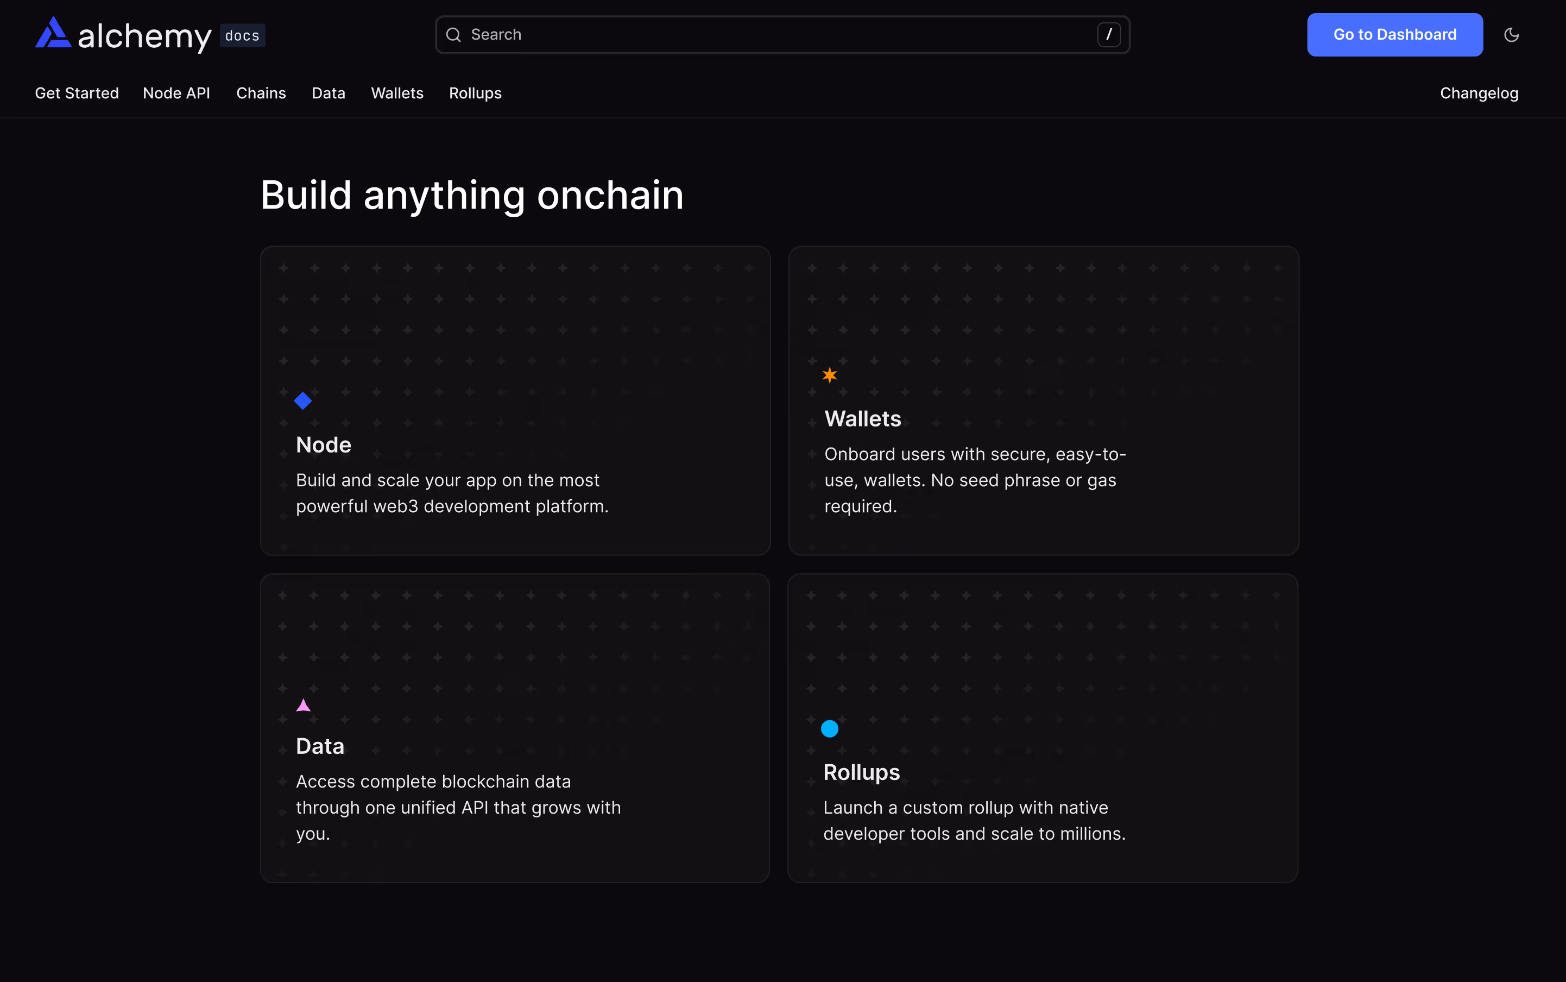
Task: Switch to the Chains tab
Action: click(x=261, y=93)
